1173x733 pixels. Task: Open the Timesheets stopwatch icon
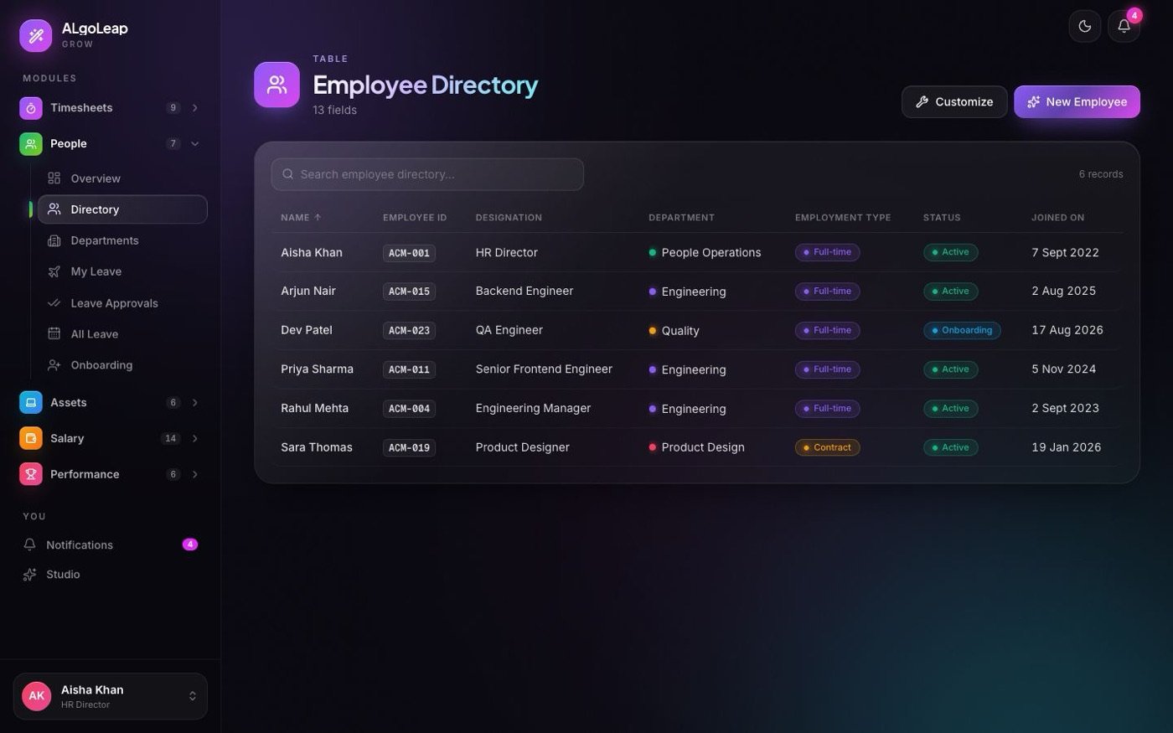pyautogui.click(x=31, y=108)
